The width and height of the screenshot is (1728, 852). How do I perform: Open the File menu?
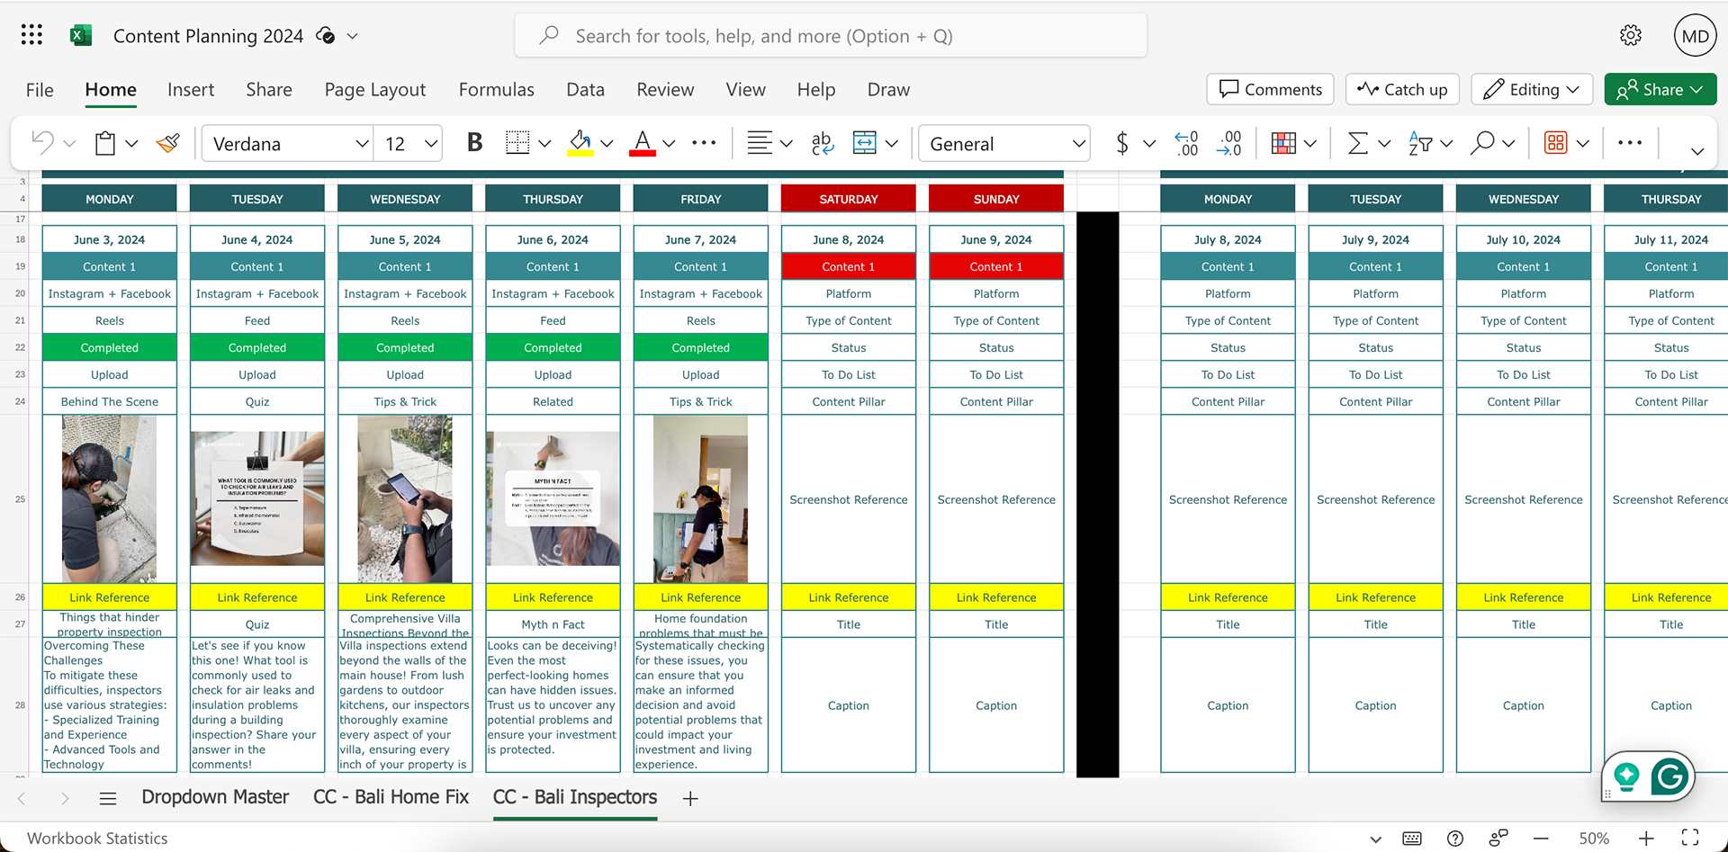click(x=40, y=89)
